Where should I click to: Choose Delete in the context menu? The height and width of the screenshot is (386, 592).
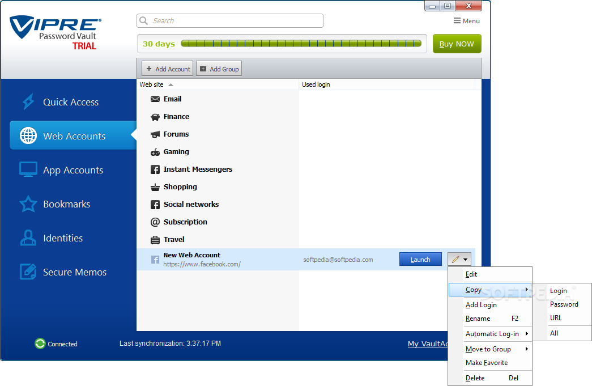tap(490, 377)
